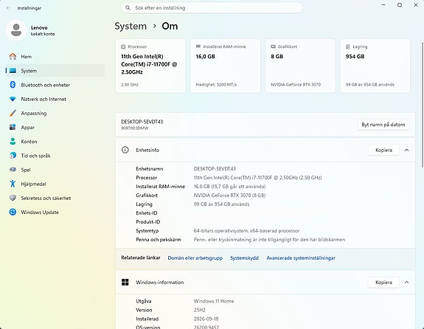
Task: Open the Hem home icon
Action: point(13,56)
